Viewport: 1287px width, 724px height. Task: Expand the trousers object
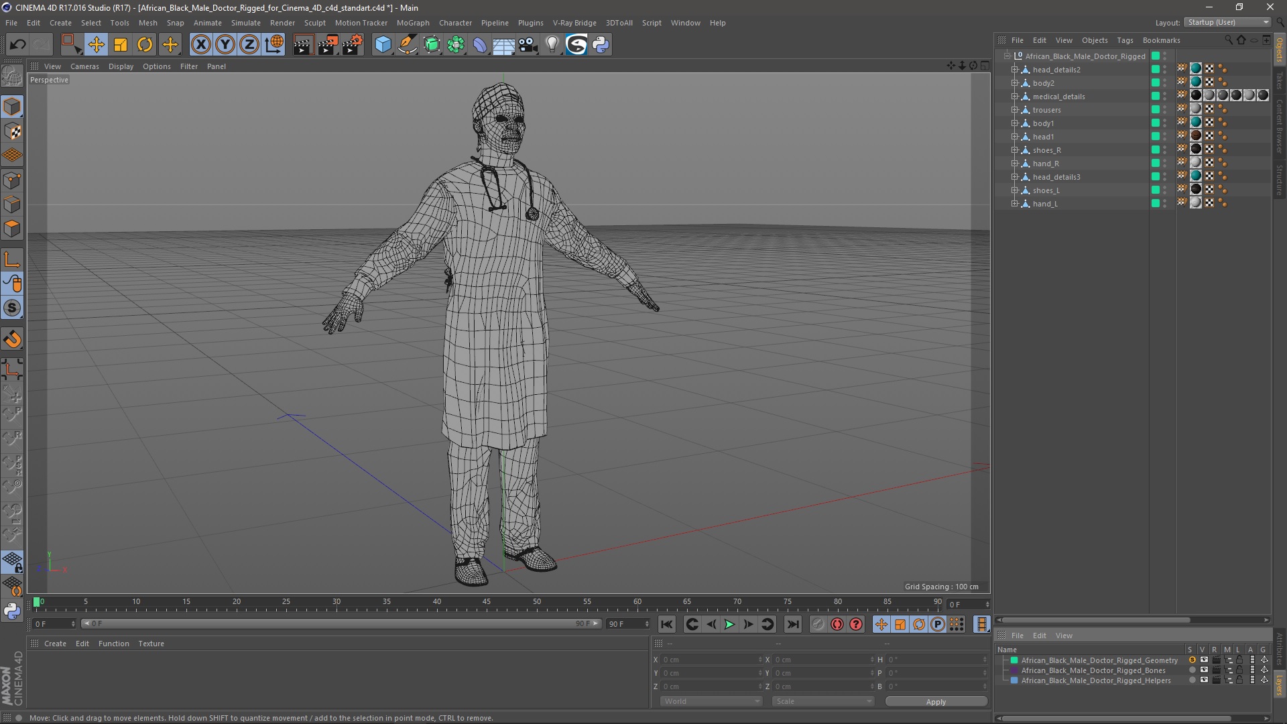click(x=1015, y=110)
